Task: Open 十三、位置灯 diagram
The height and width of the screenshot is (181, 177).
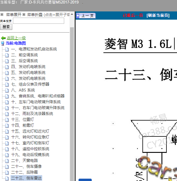Action: (x=23, y=119)
